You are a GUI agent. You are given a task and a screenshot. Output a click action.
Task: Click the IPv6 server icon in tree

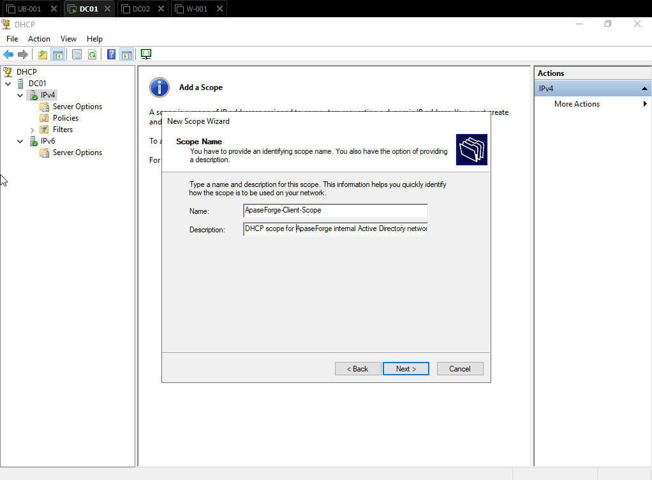coord(33,142)
